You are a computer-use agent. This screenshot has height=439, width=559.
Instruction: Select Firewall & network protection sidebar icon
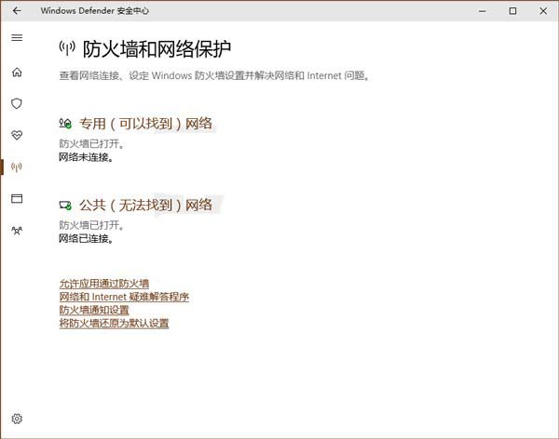(x=17, y=166)
